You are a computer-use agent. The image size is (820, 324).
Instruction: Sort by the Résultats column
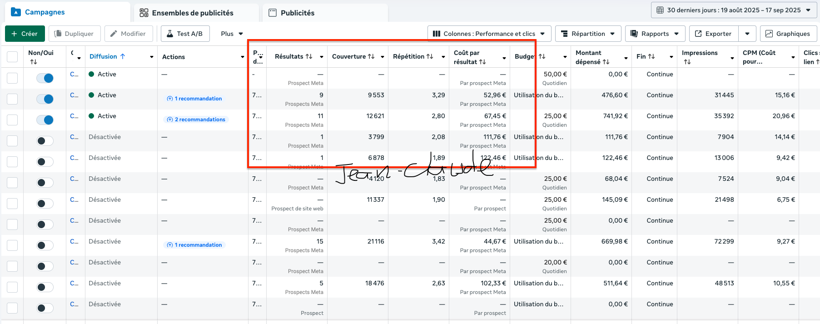(x=293, y=56)
